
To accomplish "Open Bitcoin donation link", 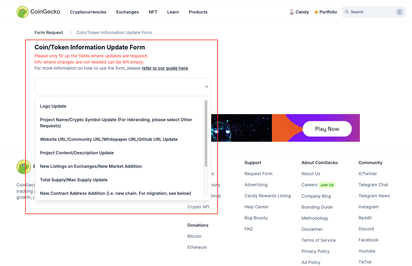I will (194, 236).
